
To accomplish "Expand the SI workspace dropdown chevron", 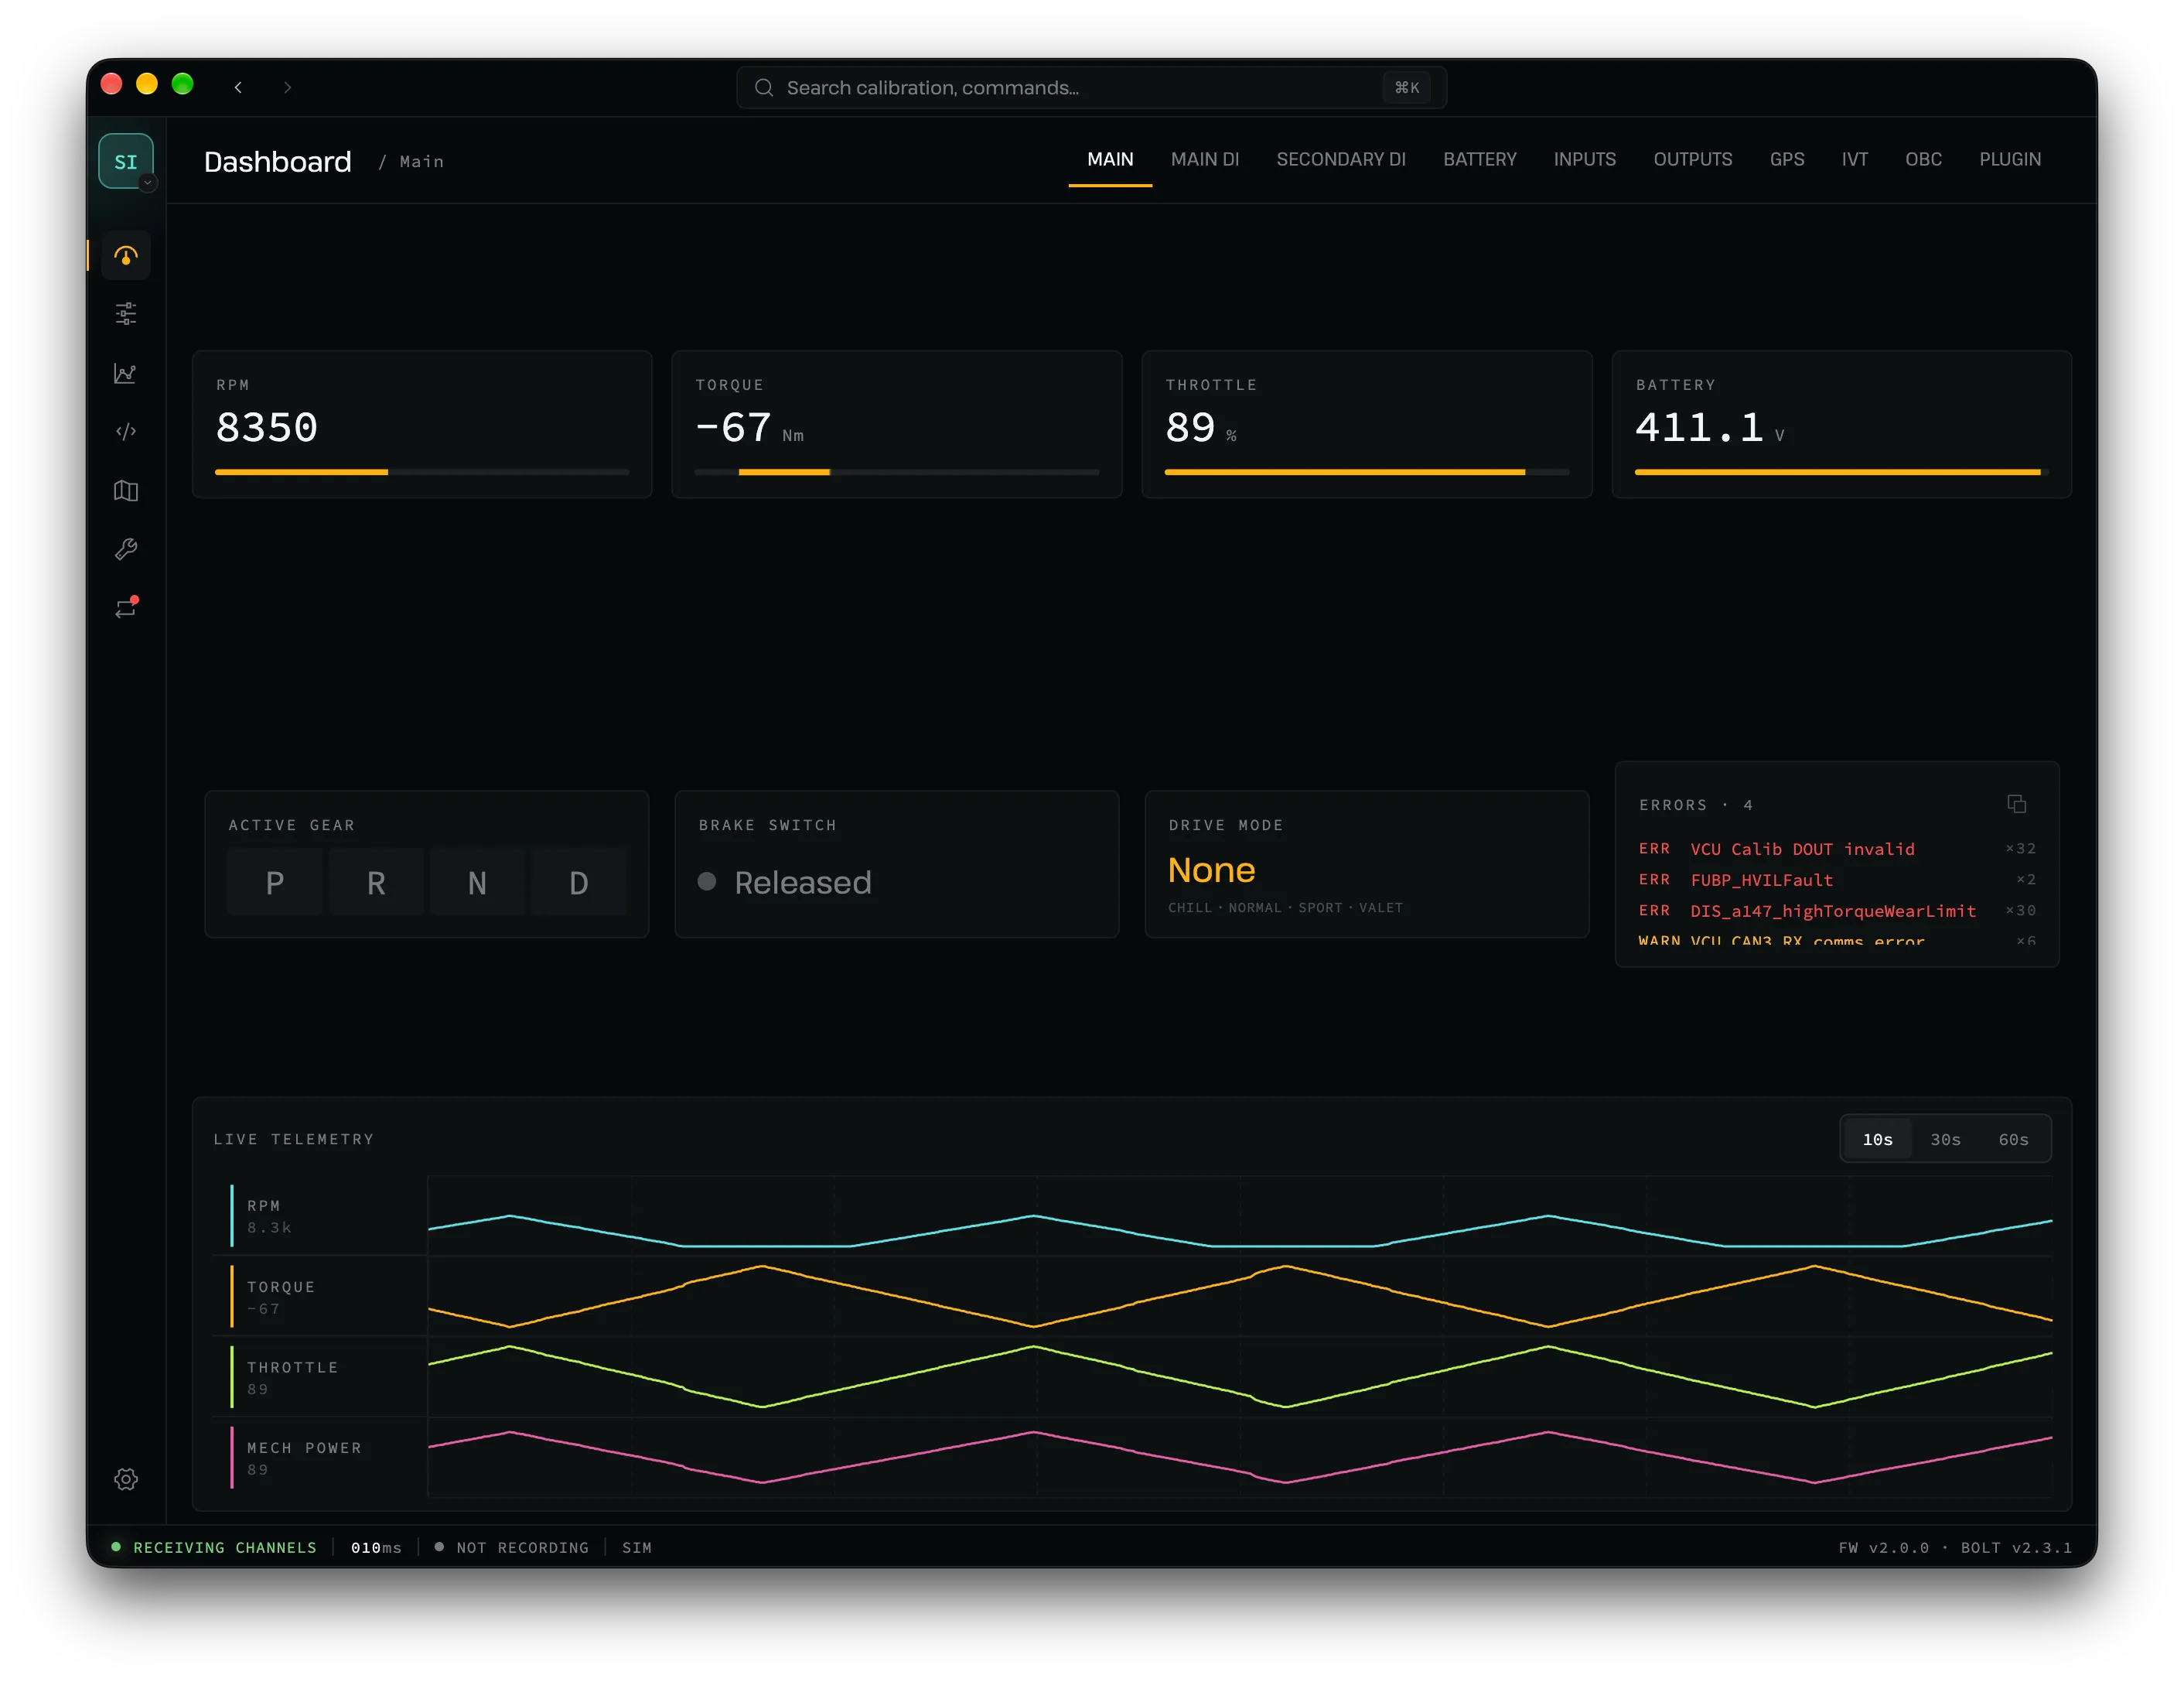I will [148, 183].
